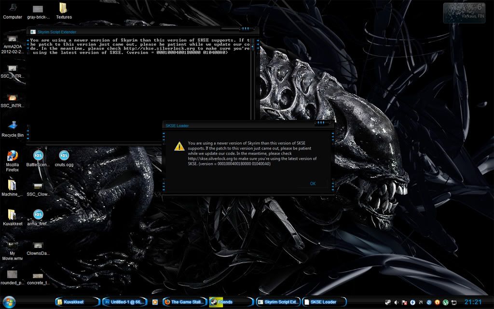The height and width of the screenshot is (309, 494).
Task: Select the Kuvakkeet folder on the desktop
Action: coord(13,218)
